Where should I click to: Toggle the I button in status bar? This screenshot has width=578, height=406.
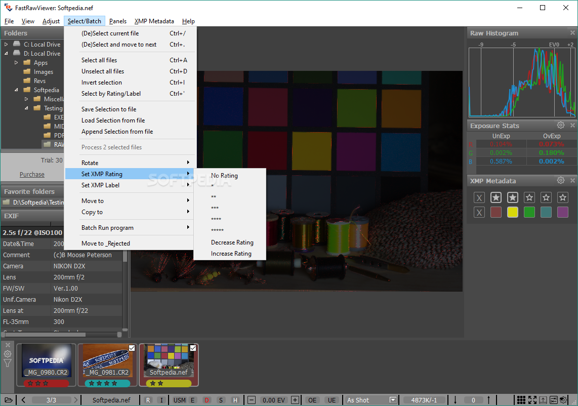pyautogui.click(x=161, y=400)
